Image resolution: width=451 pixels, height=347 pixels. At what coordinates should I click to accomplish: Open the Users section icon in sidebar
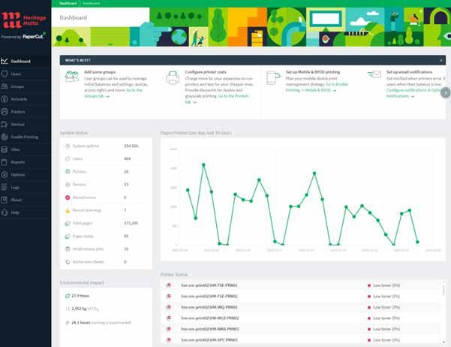5,74
